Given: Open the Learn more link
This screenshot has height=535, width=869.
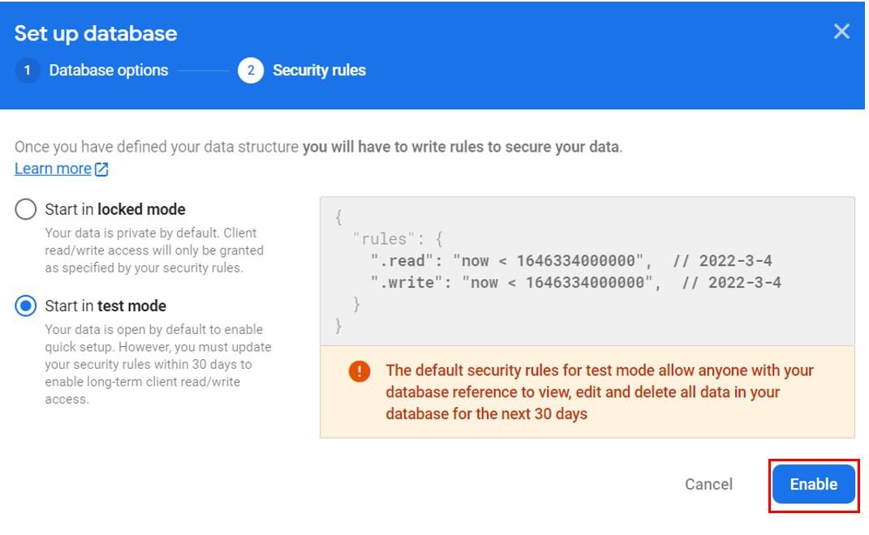Looking at the screenshot, I should click(x=54, y=169).
